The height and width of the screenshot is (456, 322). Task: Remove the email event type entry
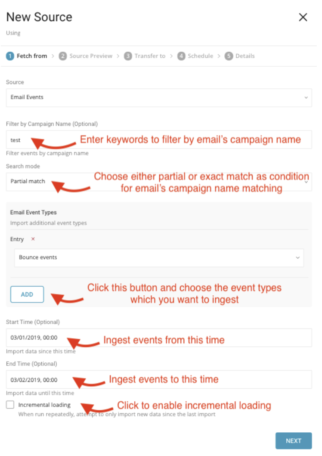pos(33,239)
